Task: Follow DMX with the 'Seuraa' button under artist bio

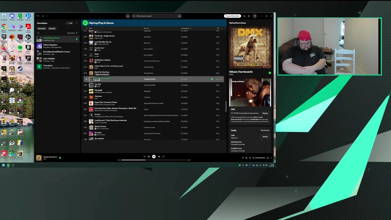Action: click(265, 113)
